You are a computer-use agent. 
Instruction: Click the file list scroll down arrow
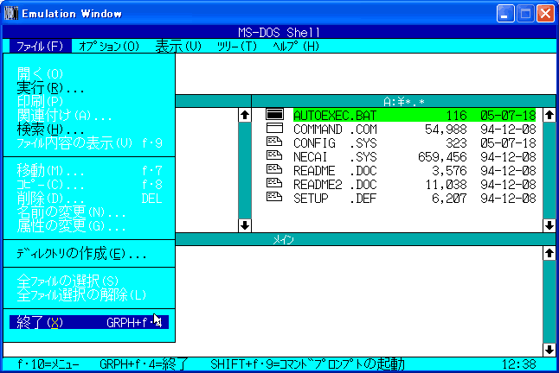pyautogui.click(x=549, y=225)
